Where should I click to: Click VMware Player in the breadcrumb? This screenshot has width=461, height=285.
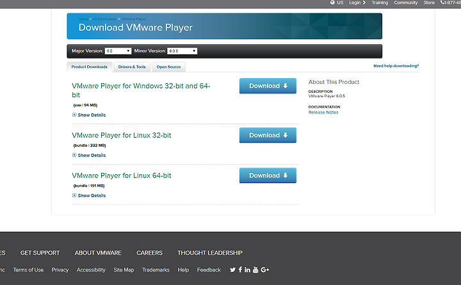pyautogui.click(x=134, y=19)
